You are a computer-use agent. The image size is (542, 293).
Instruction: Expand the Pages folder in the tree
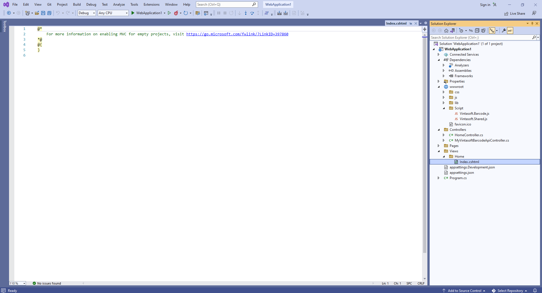tap(438, 146)
